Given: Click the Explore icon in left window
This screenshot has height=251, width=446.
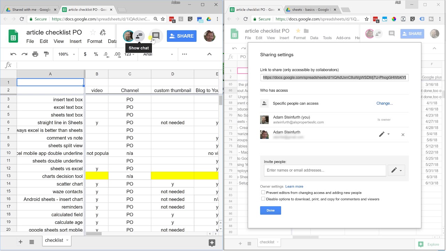Looking at the screenshot, I should point(212,243).
